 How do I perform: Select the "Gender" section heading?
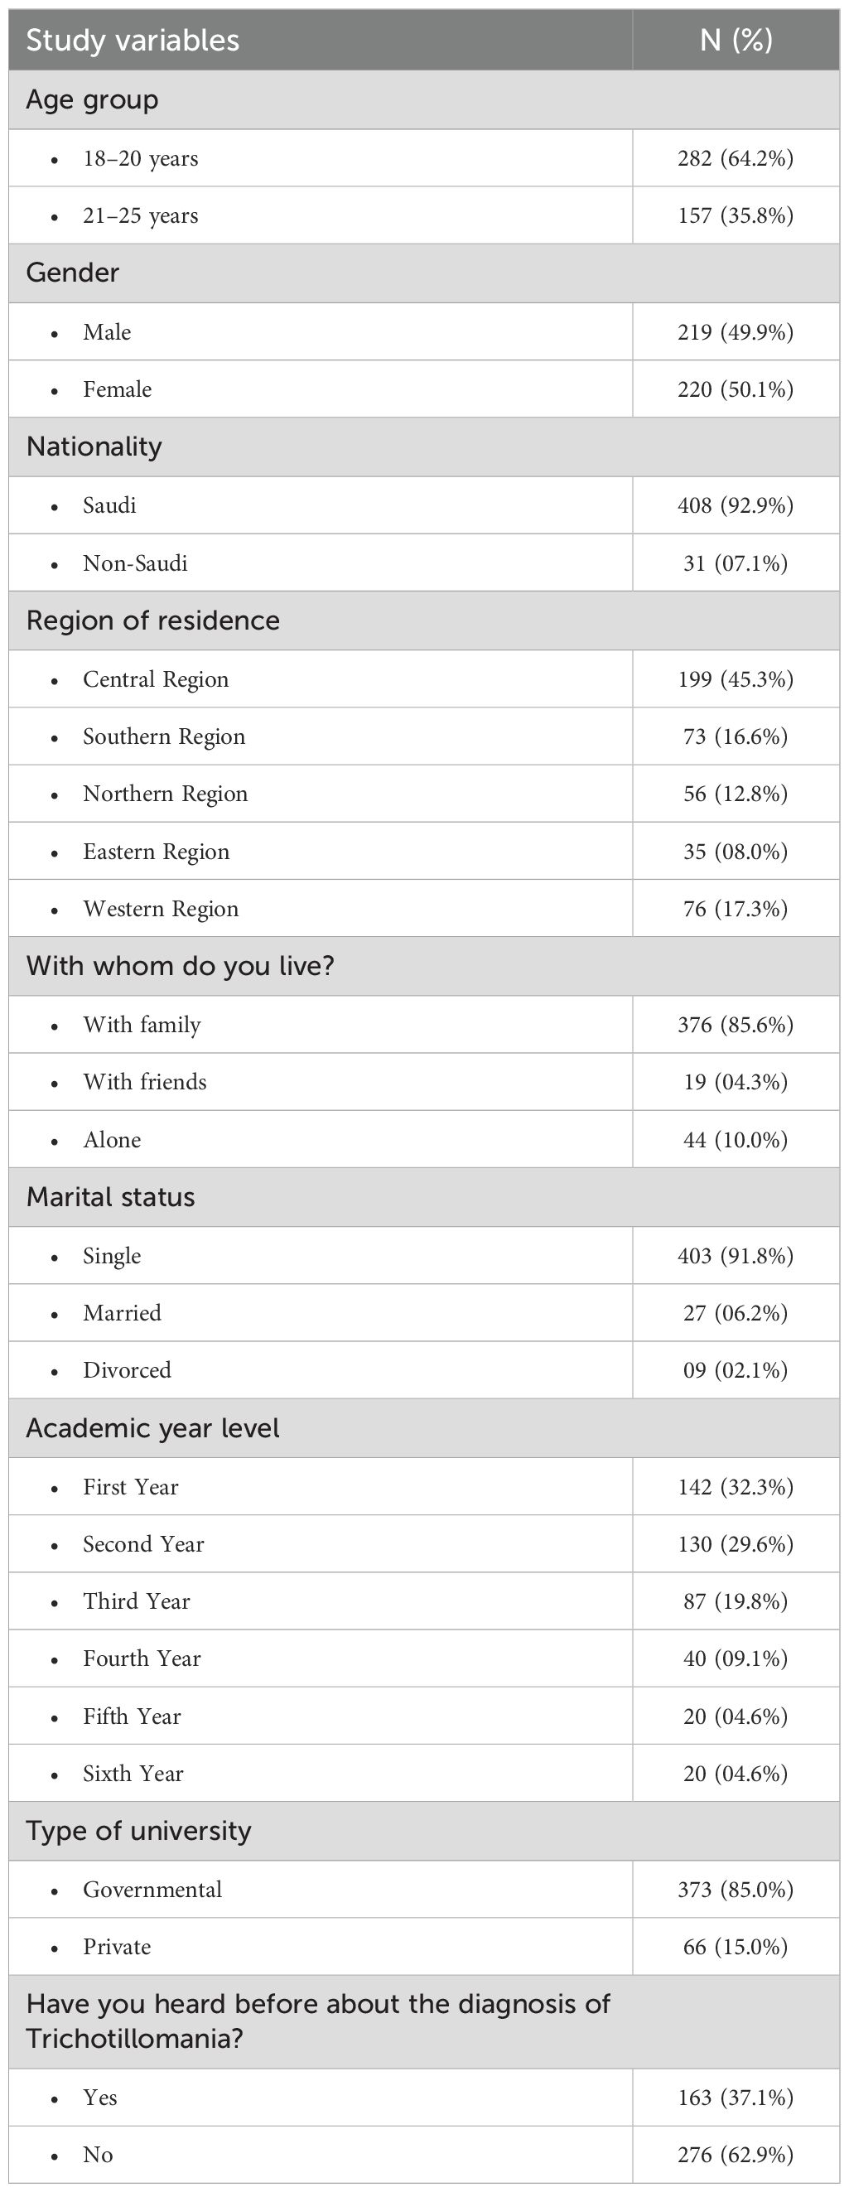[72, 273]
